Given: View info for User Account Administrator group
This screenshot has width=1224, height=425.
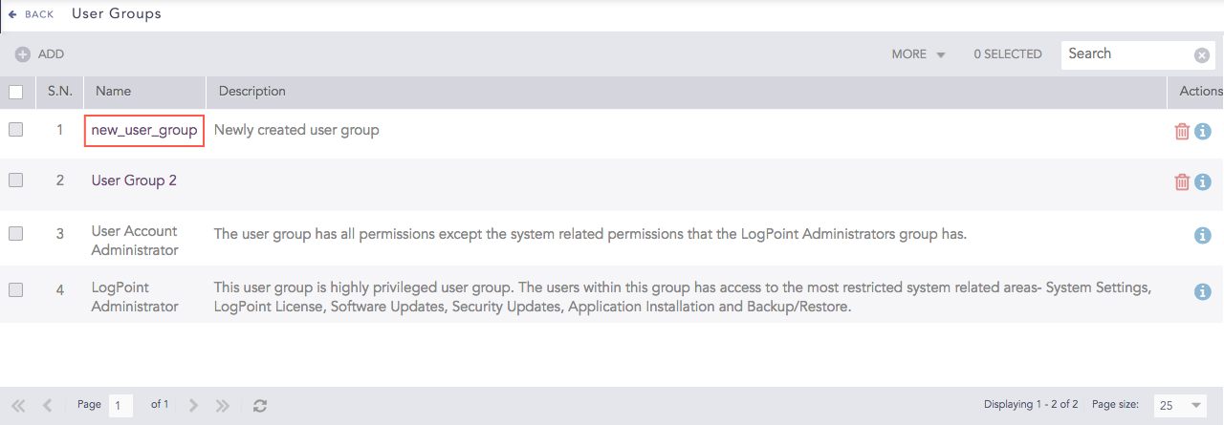Looking at the screenshot, I should point(1203,235).
